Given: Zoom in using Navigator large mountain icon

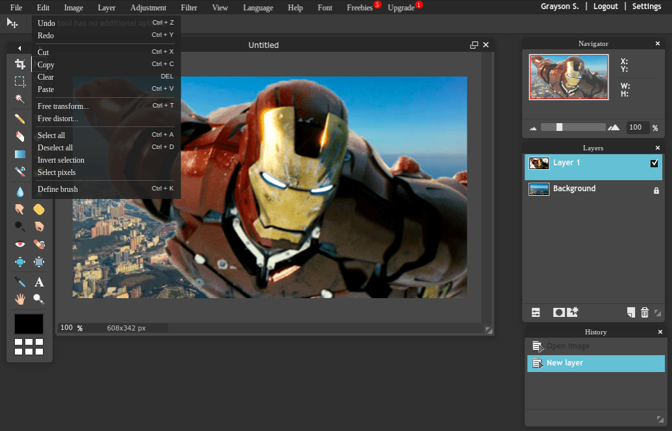Looking at the screenshot, I should coord(614,127).
